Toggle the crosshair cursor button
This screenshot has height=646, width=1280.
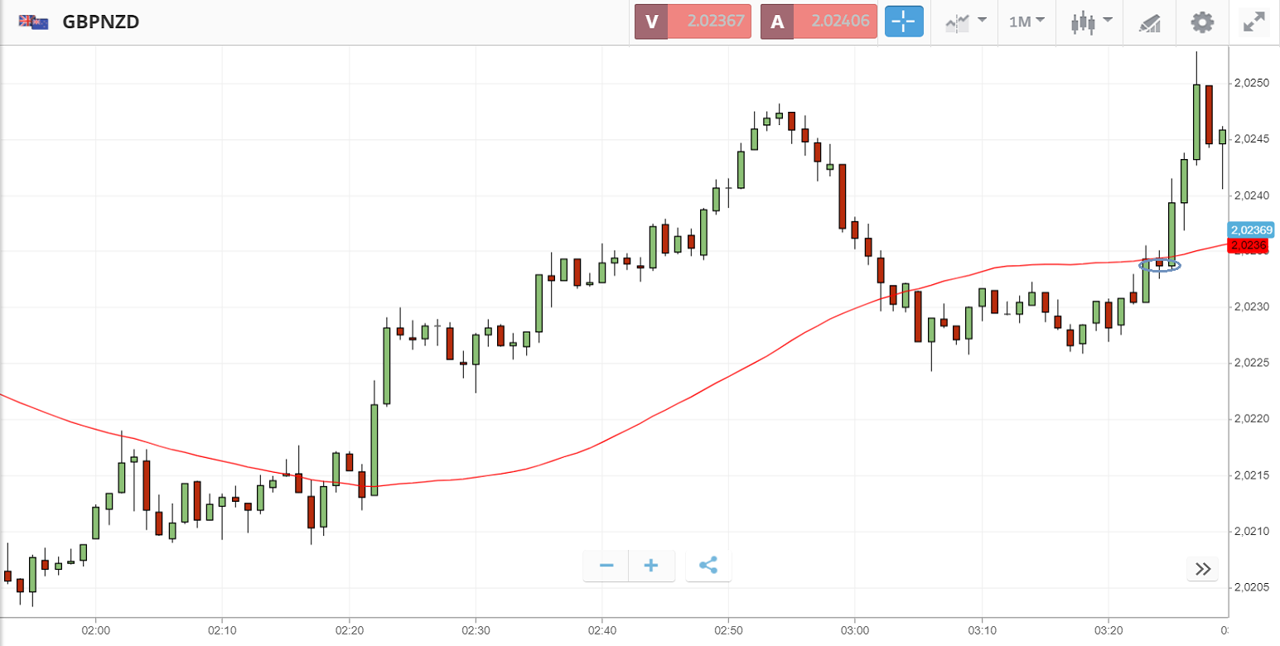click(x=904, y=22)
